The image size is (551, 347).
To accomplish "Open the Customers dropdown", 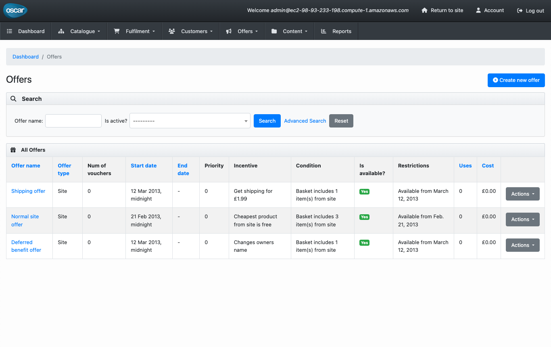I will 190,31.
